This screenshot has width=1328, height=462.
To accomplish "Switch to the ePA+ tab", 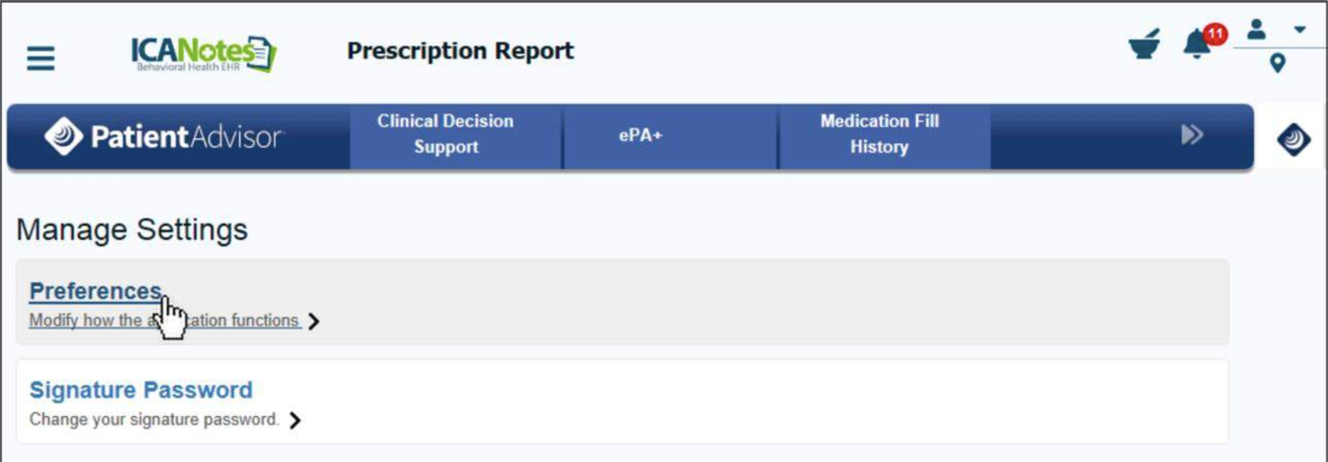I will click(x=640, y=135).
